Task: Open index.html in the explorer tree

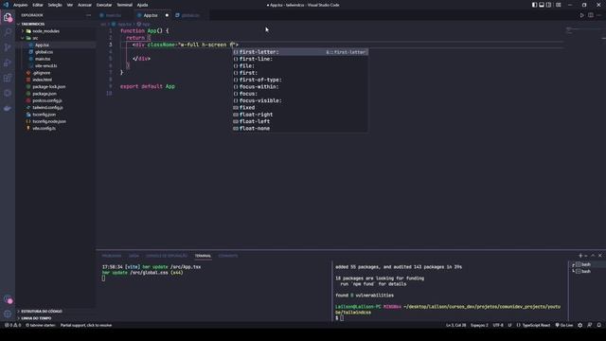Action: coord(42,80)
